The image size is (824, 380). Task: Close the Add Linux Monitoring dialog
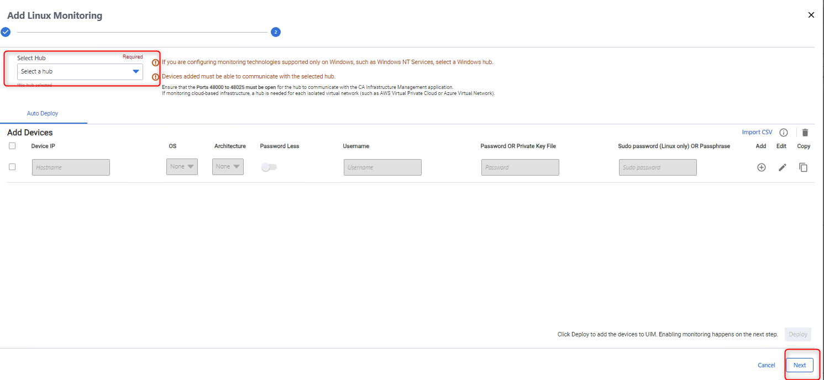[811, 15]
